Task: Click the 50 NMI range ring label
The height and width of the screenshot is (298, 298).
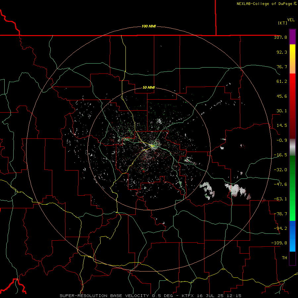Action: (149, 87)
